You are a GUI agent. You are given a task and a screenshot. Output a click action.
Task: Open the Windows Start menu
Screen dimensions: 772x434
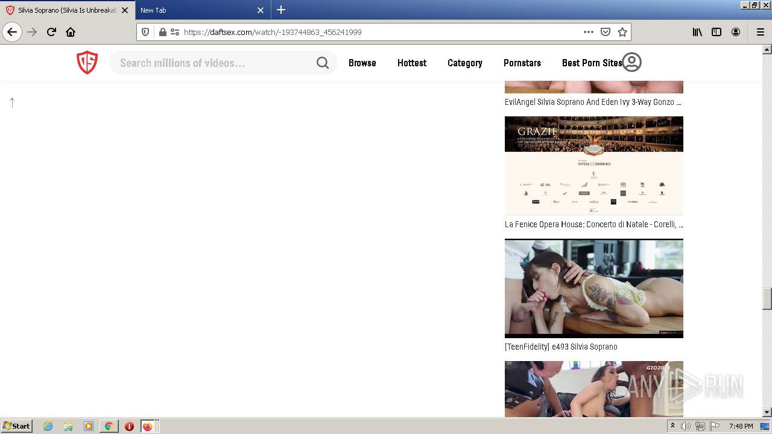(x=17, y=426)
